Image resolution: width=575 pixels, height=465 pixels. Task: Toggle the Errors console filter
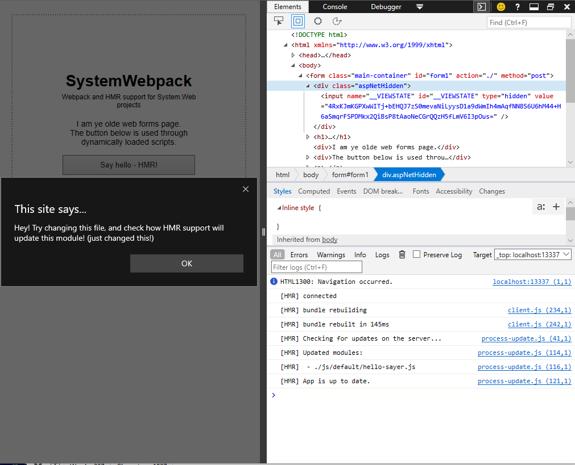click(x=299, y=255)
